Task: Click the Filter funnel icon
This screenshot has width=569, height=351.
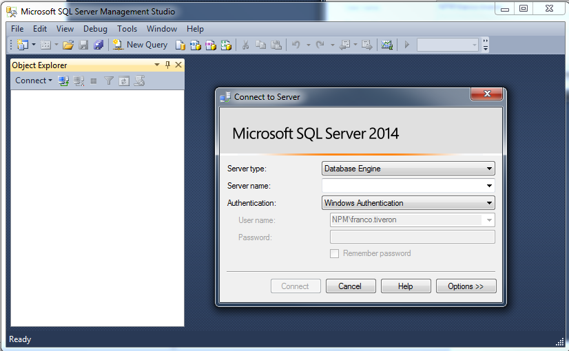Action: click(x=109, y=81)
